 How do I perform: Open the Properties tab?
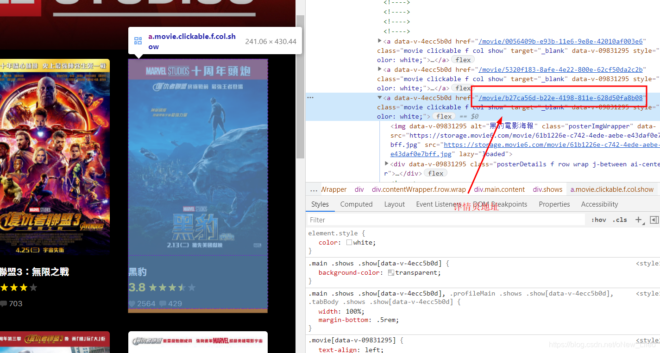coord(554,204)
